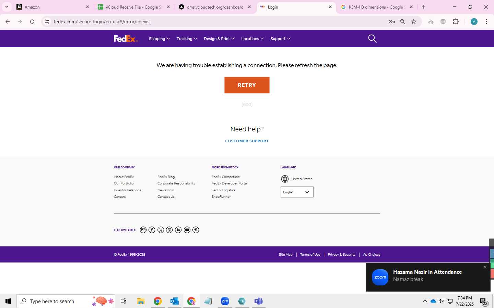Click Windows Start button
Screen dimensions: 494x308
pyautogui.click(x=8, y=301)
